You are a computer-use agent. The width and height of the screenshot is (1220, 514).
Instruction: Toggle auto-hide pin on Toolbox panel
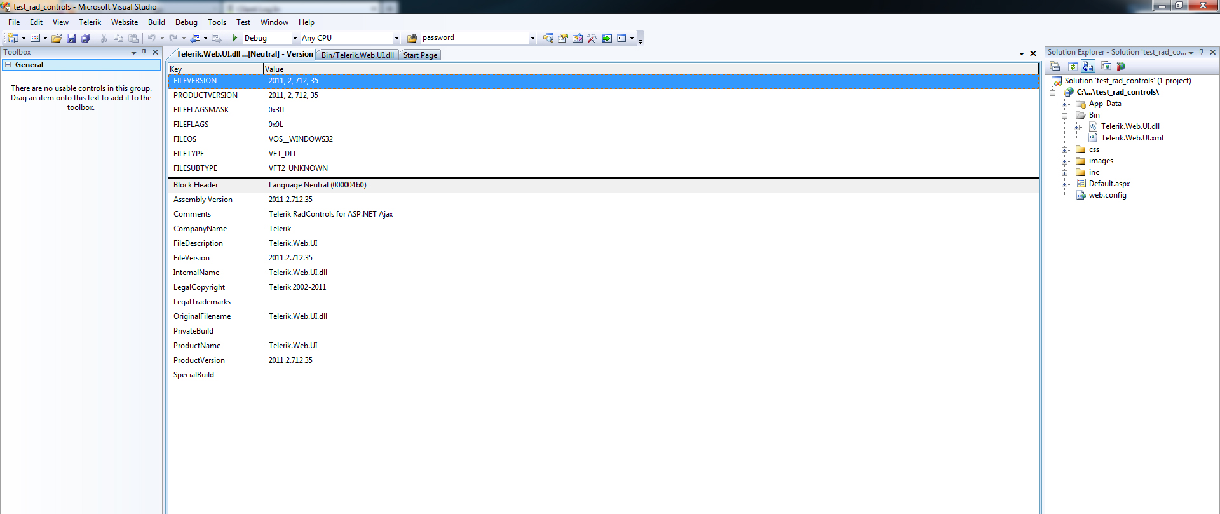144,52
